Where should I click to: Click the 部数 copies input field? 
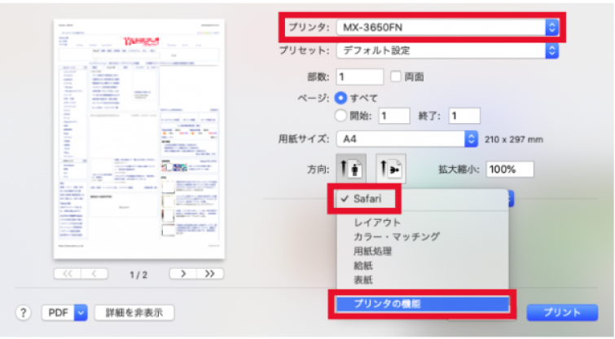[360, 77]
